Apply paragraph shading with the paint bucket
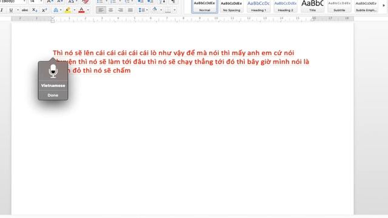This screenshot has width=388, height=218. 155,10
